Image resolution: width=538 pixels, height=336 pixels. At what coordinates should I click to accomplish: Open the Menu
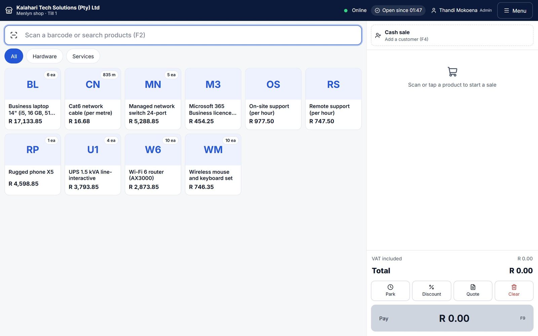click(x=515, y=10)
